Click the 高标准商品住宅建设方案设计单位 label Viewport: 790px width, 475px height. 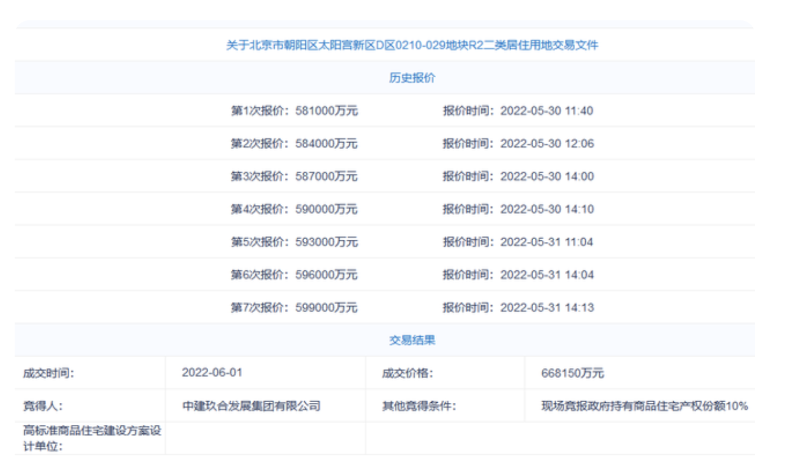tap(92, 438)
